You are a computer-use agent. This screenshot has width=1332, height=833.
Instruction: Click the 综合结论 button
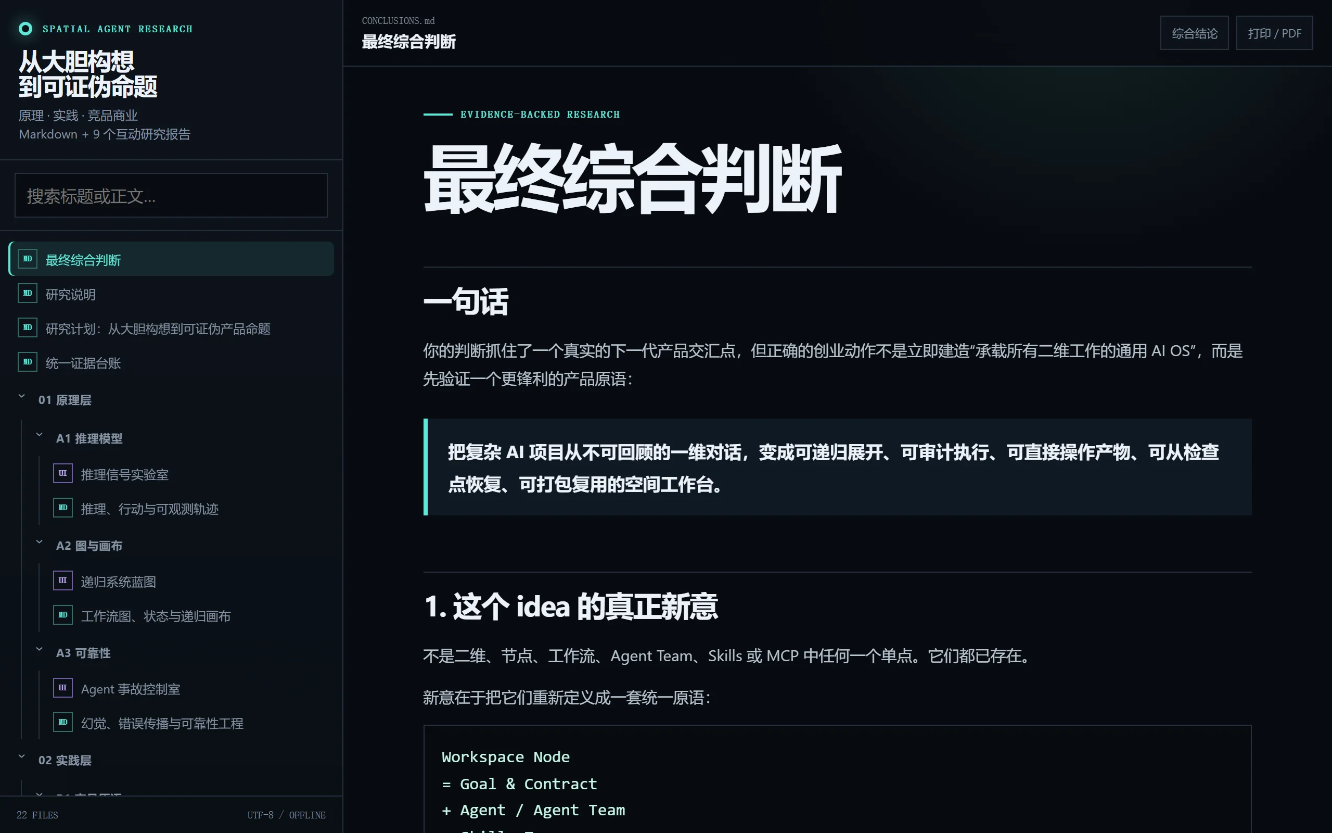pyautogui.click(x=1195, y=33)
